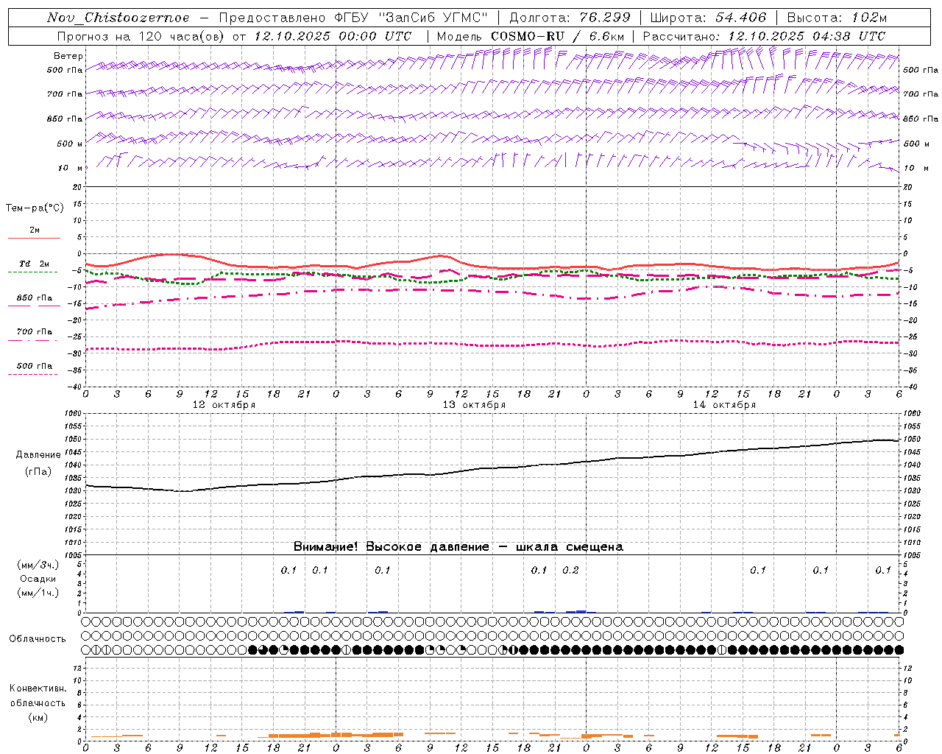Click the 14 октября date label
The image size is (942, 754).
[724, 405]
